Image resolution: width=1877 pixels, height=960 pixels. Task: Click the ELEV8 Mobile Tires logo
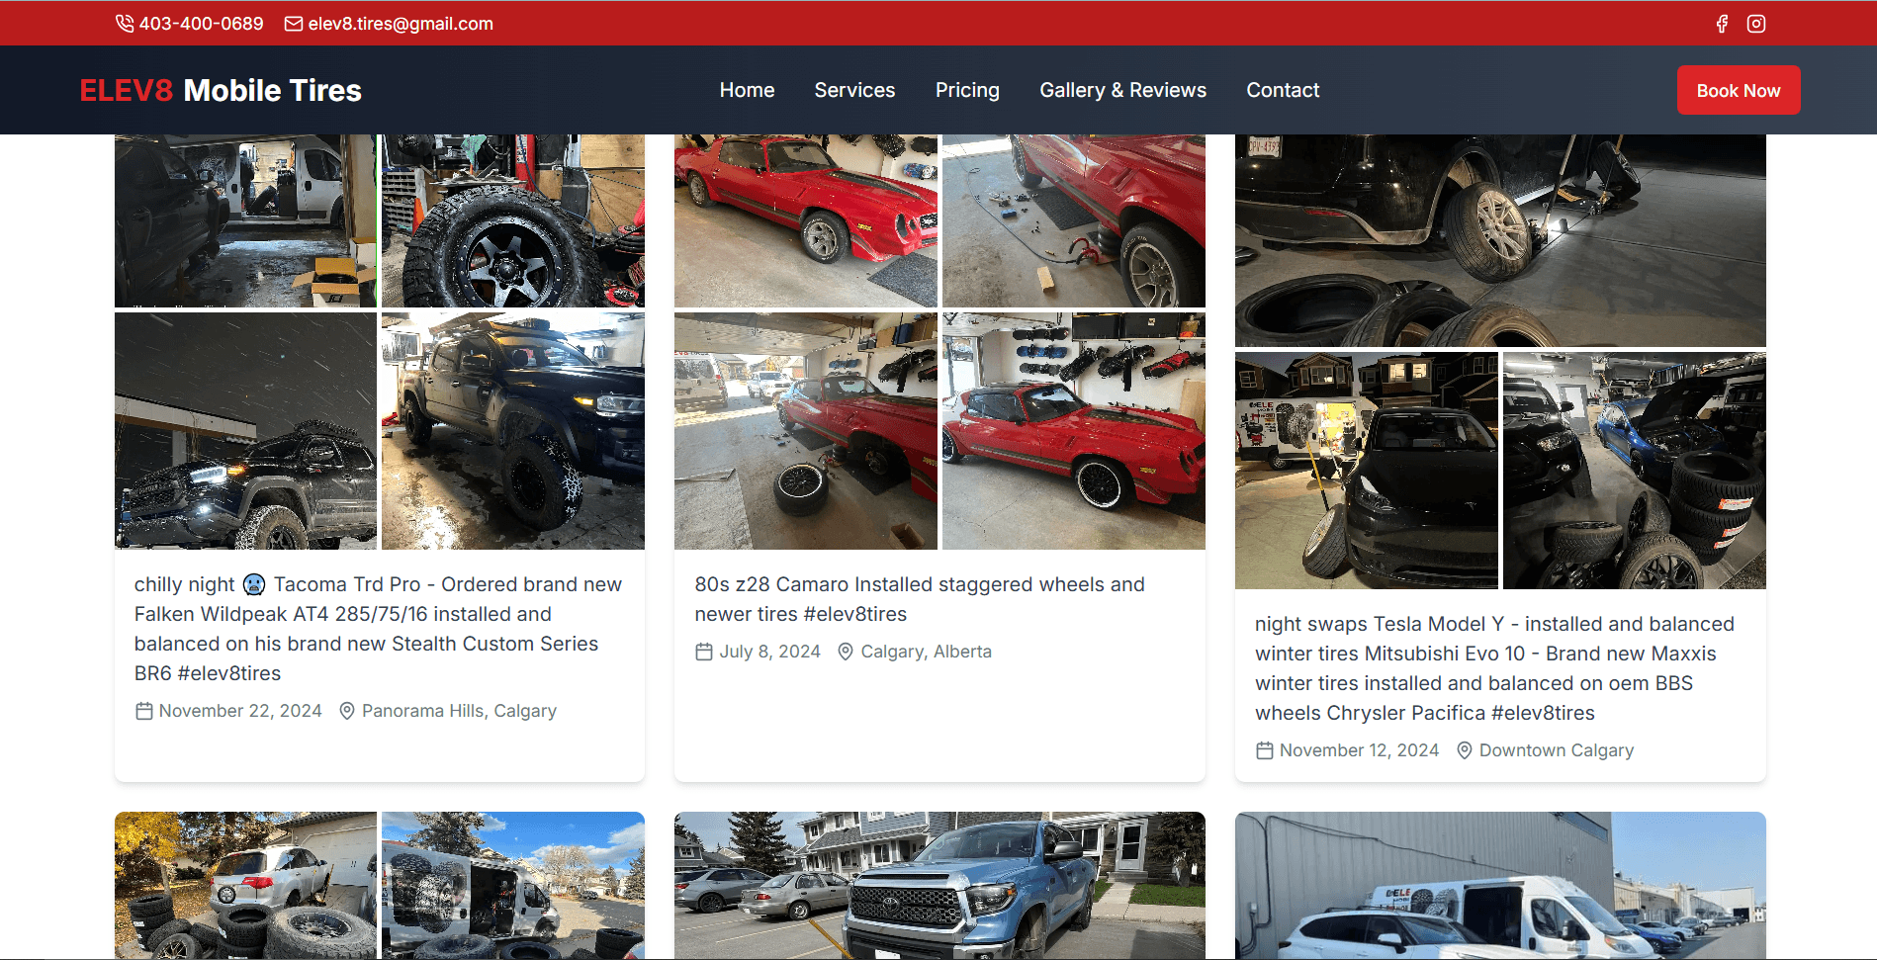[221, 90]
